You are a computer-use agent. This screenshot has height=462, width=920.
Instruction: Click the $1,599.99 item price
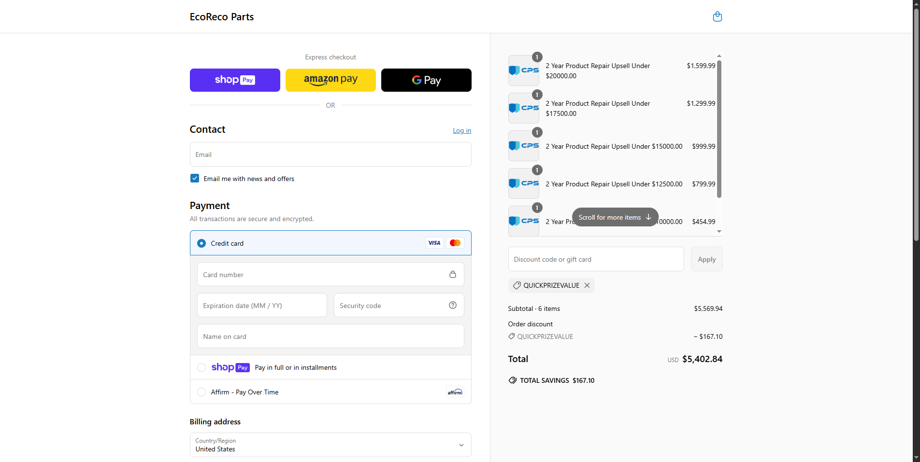tap(701, 66)
